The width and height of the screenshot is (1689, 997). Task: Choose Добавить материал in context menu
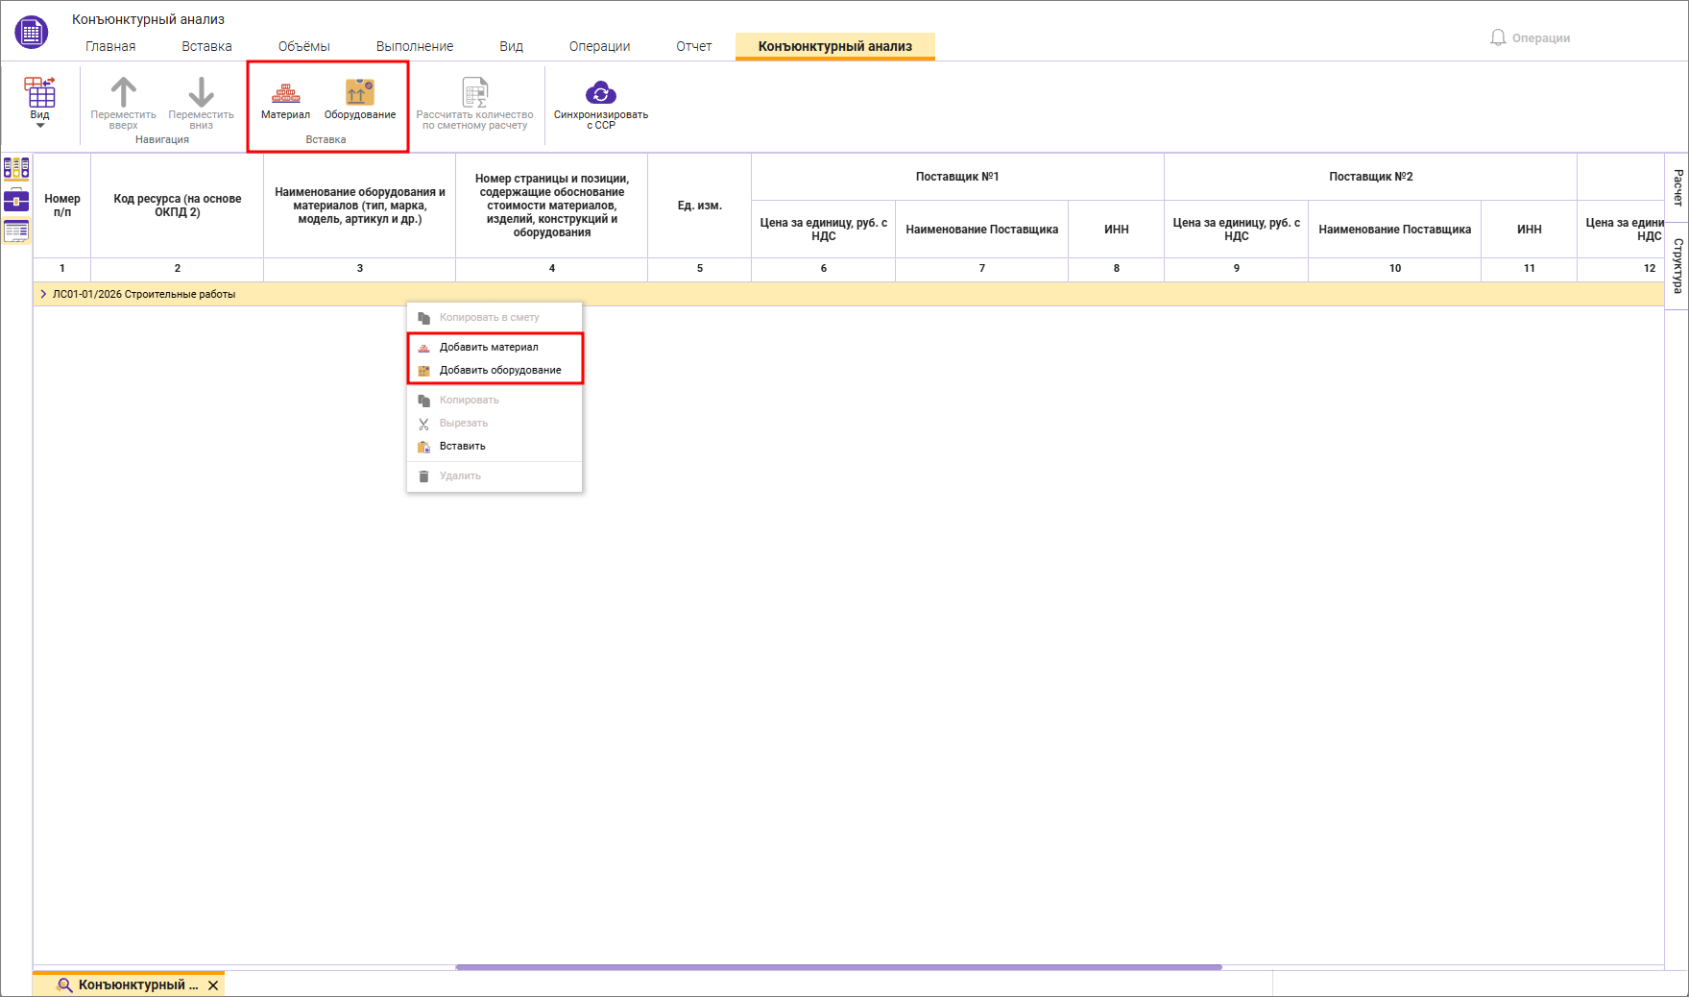(x=495, y=347)
